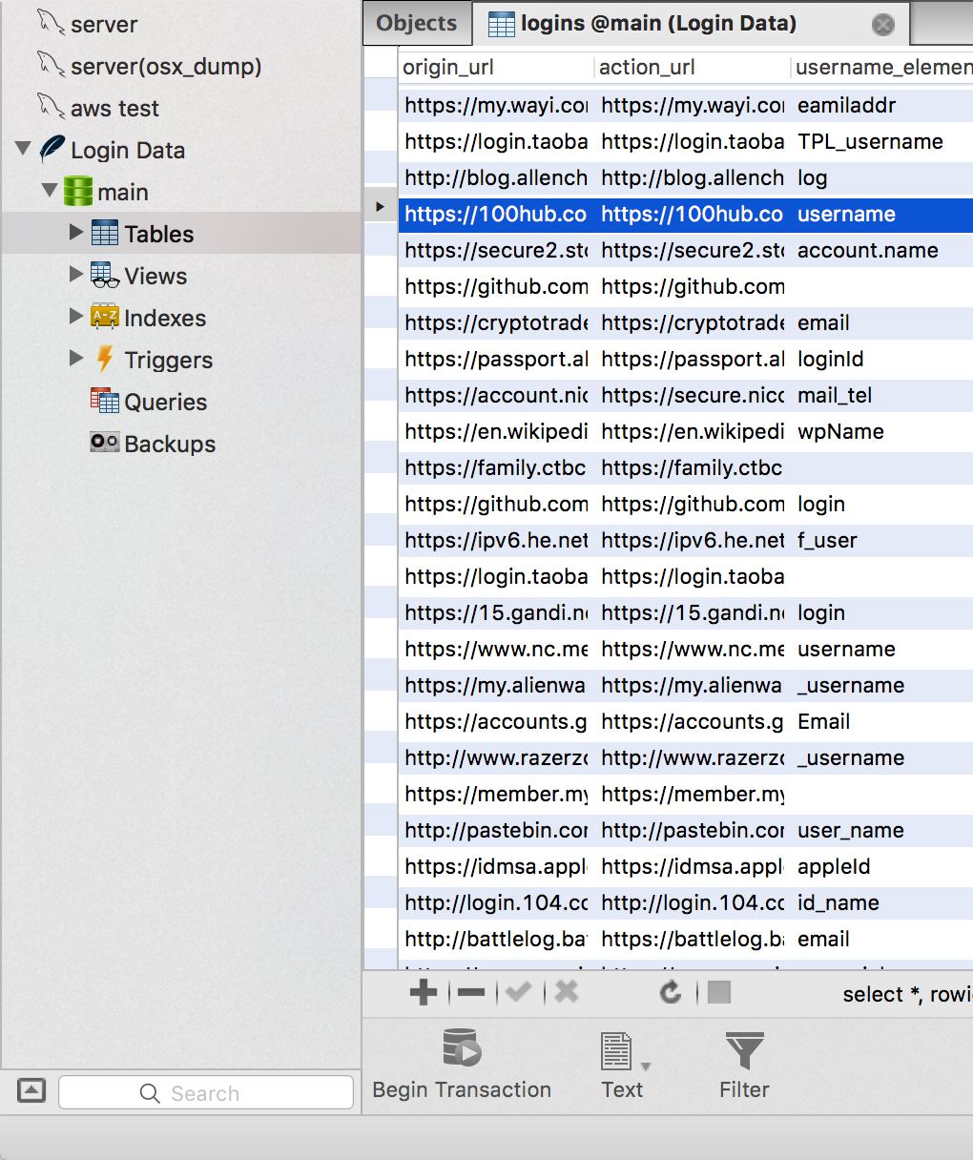Expand the Triggers node
973x1160 pixels.
[x=76, y=359]
